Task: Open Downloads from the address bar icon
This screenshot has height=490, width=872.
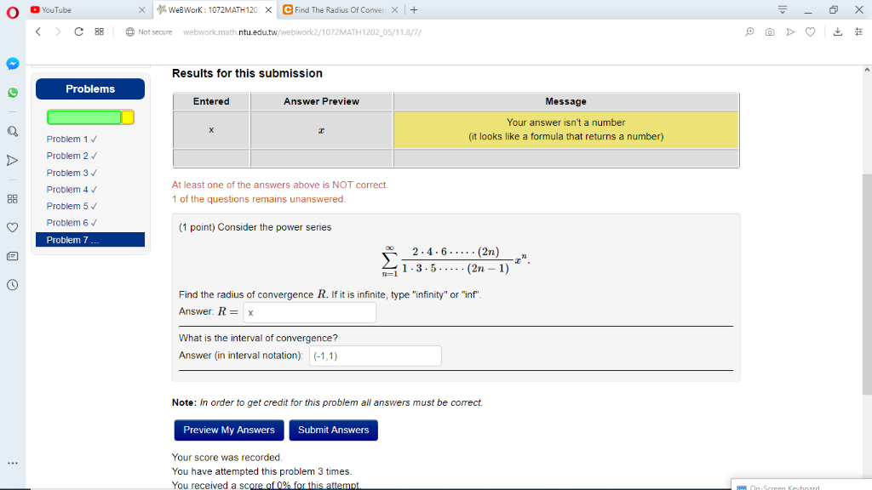Action: (838, 30)
